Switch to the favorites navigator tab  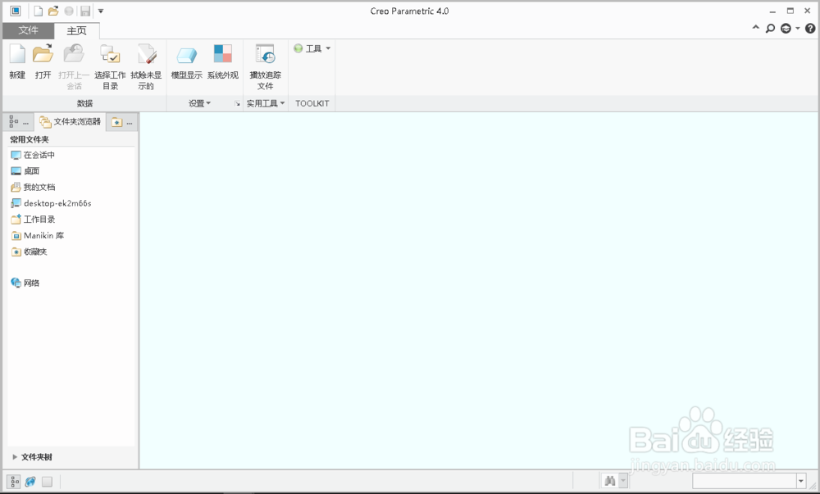click(122, 122)
